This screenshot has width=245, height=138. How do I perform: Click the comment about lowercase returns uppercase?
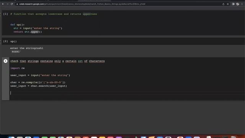54,14
